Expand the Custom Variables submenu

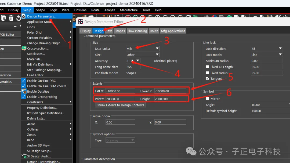70,38
